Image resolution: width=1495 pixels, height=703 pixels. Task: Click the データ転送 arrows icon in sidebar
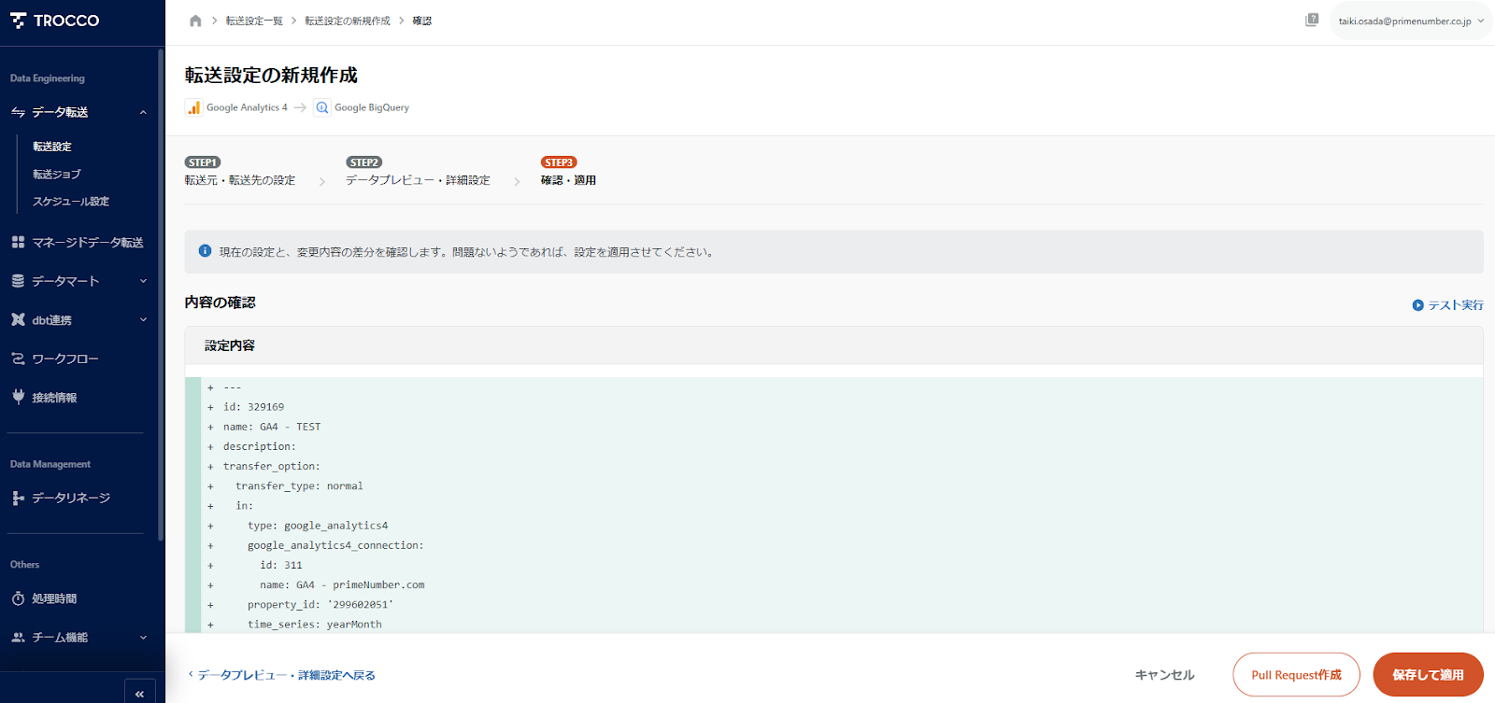[x=18, y=112]
